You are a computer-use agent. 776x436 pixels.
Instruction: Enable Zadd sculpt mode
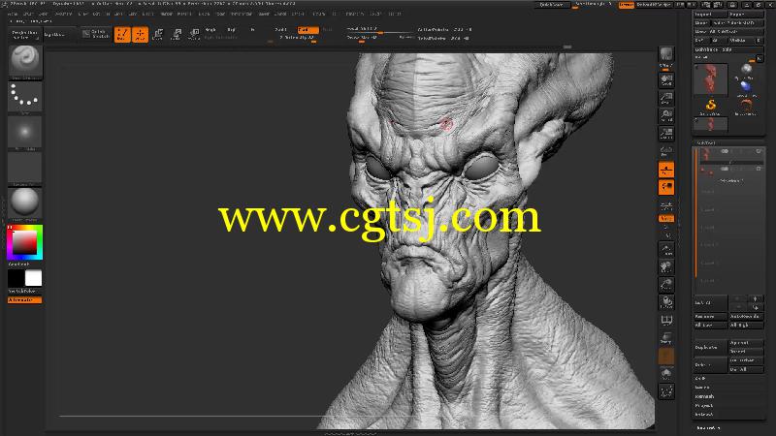click(x=281, y=30)
